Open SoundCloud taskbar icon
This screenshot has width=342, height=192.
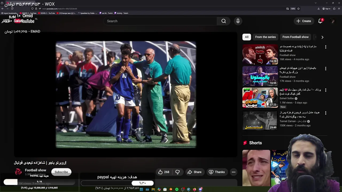171,189
